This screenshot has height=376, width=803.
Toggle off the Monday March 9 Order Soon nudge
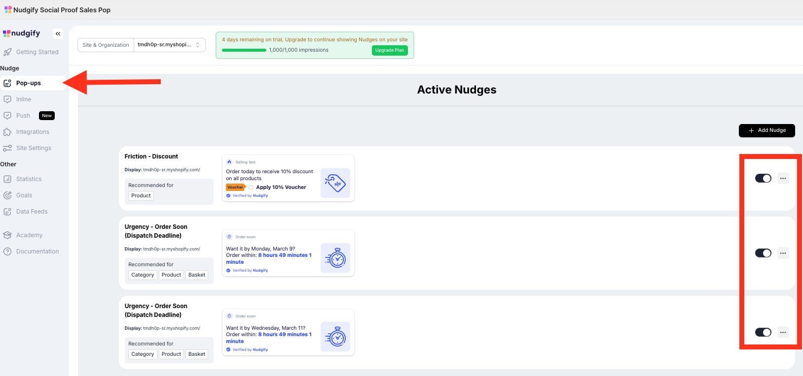tap(763, 253)
